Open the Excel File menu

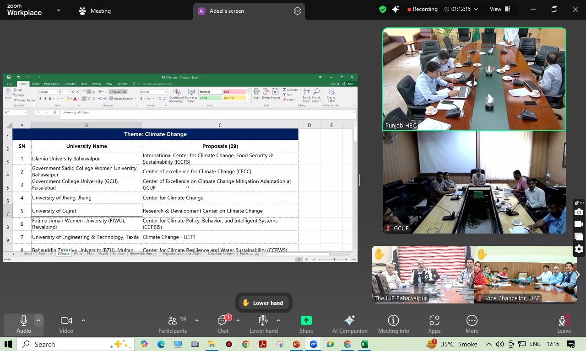click(x=9, y=84)
